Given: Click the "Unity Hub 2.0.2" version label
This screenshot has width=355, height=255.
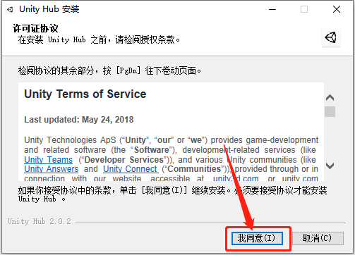Looking at the screenshot, I should click(x=40, y=221).
